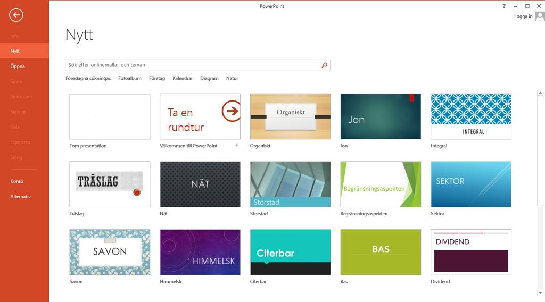Select the Integral theme thumbnail
The image size is (545, 302).
[x=471, y=116]
